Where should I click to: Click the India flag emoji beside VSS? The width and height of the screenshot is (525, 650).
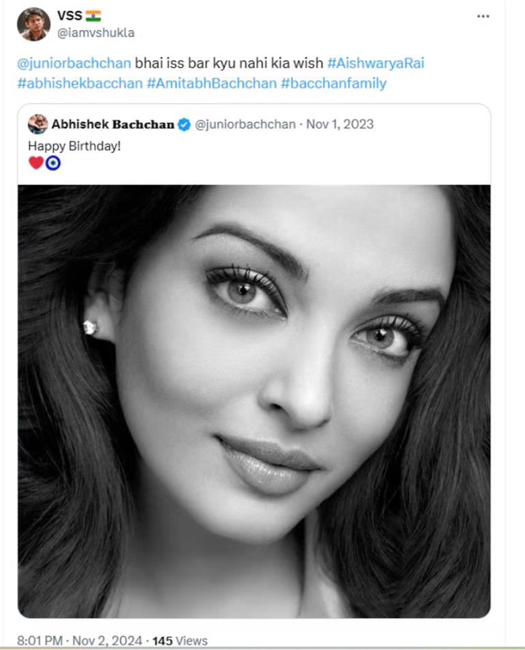[93, 16]
